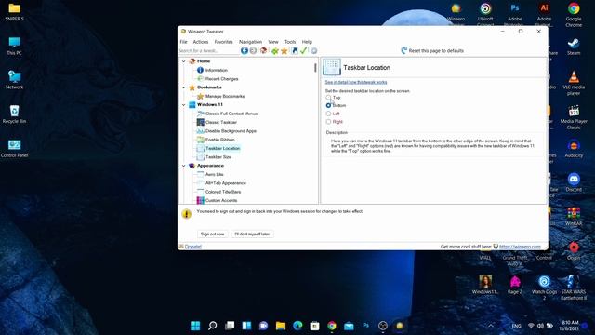Collapse the Home tree node
Viewport: 595px width, 335px height.
coord(184,61)
